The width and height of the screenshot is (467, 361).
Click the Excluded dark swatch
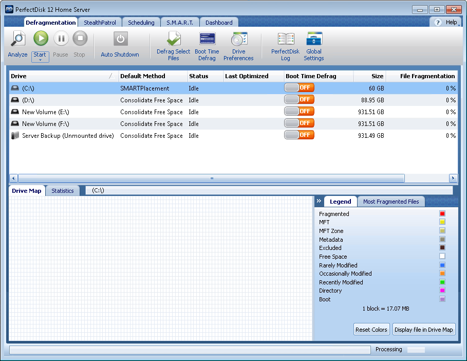(442, 247)
